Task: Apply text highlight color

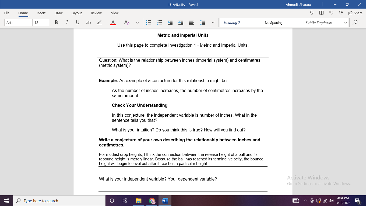Action: [99, 23]
